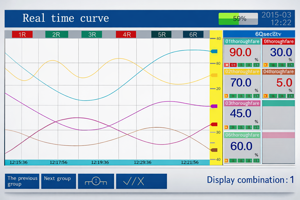Click the 45.0 value in 03thoroughfare
The width and height of the screenshot is (300, 200).
tap(241, 114)
